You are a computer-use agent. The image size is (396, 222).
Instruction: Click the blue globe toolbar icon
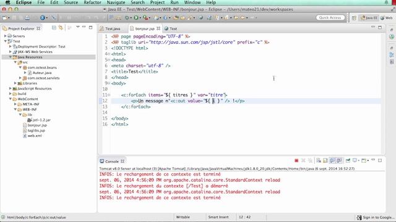tap(43, 18)
